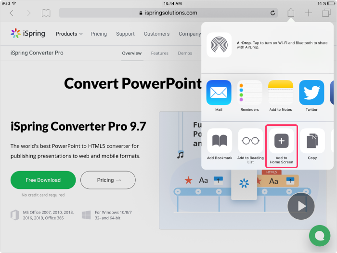Choose Add to Notes icon
The width and height of the screenshot is (337, 253).
click(x=281, y=93)
